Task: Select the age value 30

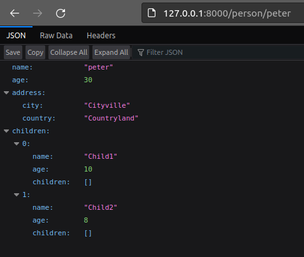Action: 88,80
